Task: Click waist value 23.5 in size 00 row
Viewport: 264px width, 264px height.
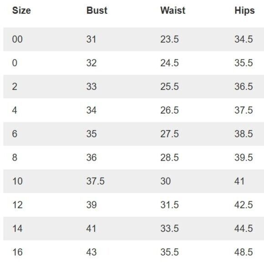Action: click(169, 39)
